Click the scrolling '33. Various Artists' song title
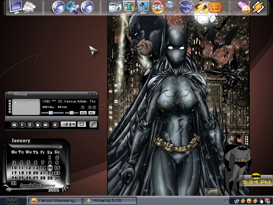The image size is (273, 205). pyautogui.click(x=69, y=101)
